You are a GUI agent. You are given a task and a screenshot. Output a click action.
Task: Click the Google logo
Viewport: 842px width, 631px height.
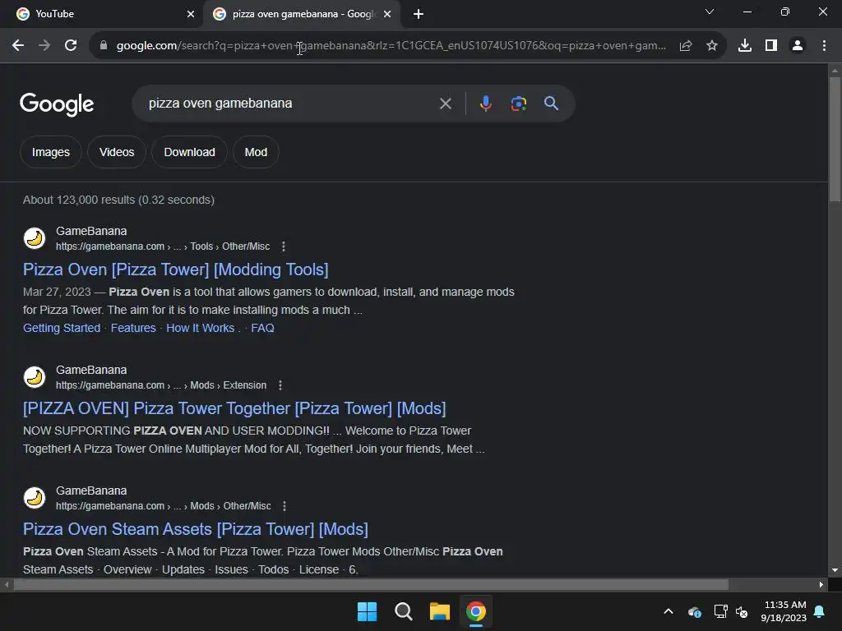pos(57,104)
